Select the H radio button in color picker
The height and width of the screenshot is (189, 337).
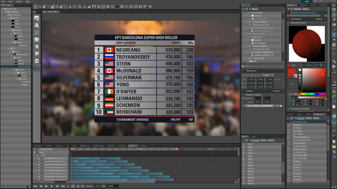click(x=291, y=101)
